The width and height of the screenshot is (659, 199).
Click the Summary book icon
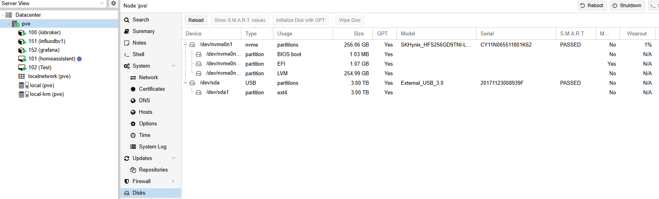tap(127, 31)
